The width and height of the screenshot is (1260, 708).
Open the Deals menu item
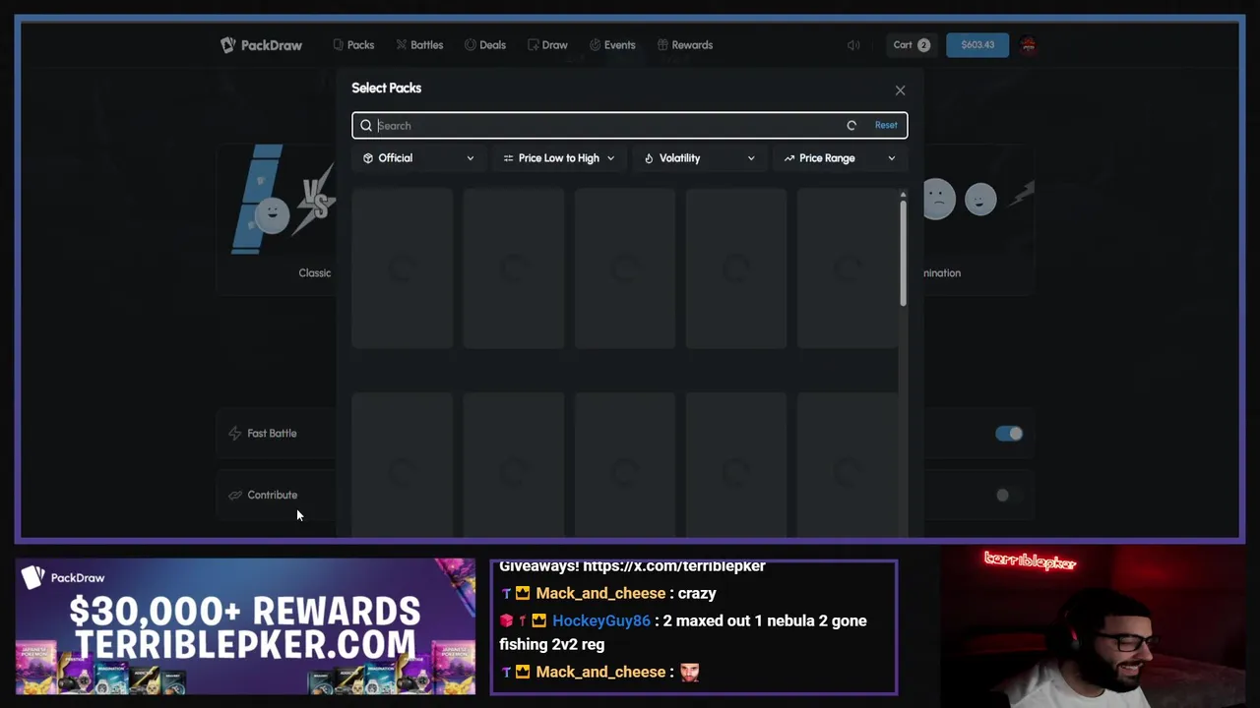pyautogui.click(x=485, y=45)
